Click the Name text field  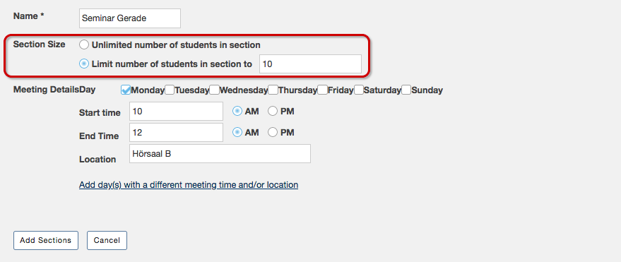130,18
